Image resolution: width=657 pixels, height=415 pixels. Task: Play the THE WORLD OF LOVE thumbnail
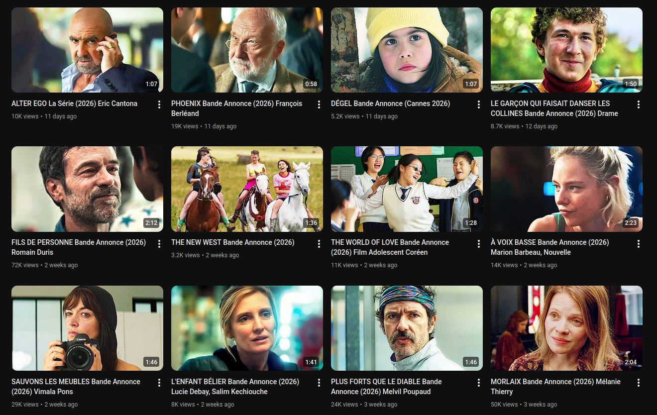(x=407, y=189)
